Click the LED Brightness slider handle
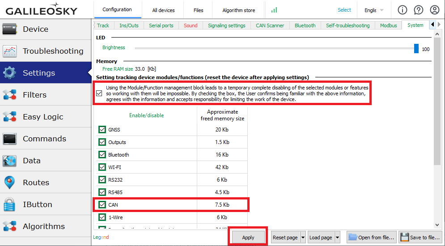445x246 pixels. [x=416, y=48]
